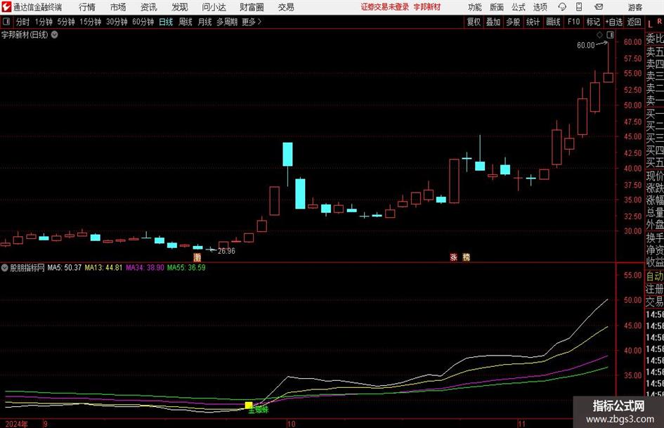Click the 标记 mark button
The height and width of the screenshot is (428, 664).
[x=593, y=22]
